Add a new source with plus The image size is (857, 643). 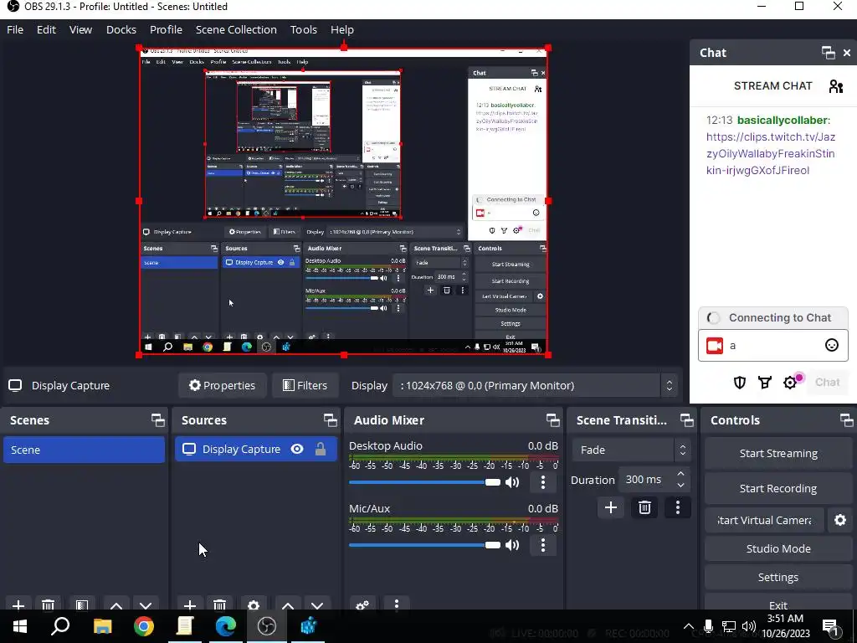tap(190, 605)
